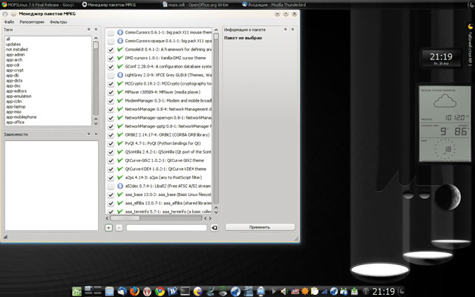475x297 pixels.
Task: Uncheck the ConsoleKit 0.4.1-2 package
Action: point(111,50)
